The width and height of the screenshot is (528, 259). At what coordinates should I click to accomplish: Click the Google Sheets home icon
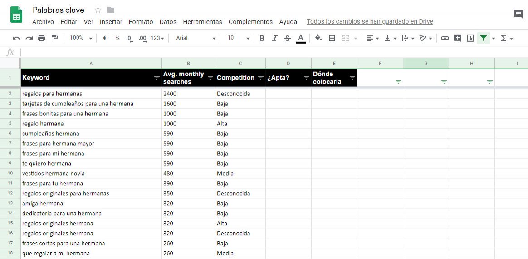coord(16,15)
